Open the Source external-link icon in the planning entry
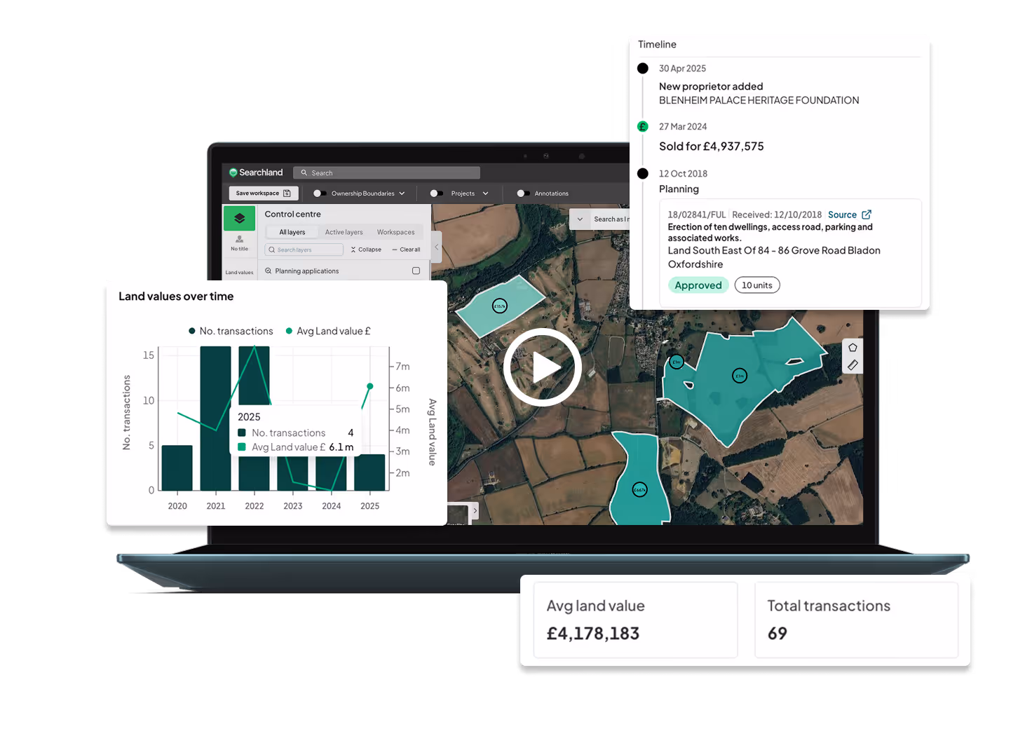The height and width of the screenshot is (736, 1032). 867,214
